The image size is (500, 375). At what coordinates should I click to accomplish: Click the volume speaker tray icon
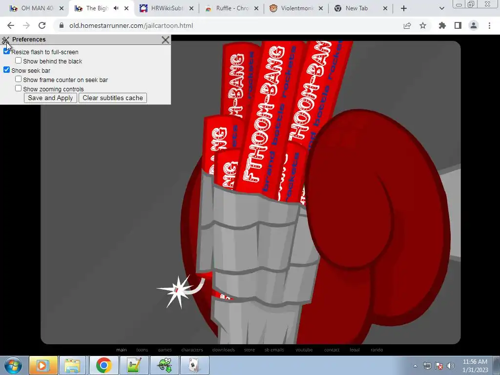click(x=451, y=366)
